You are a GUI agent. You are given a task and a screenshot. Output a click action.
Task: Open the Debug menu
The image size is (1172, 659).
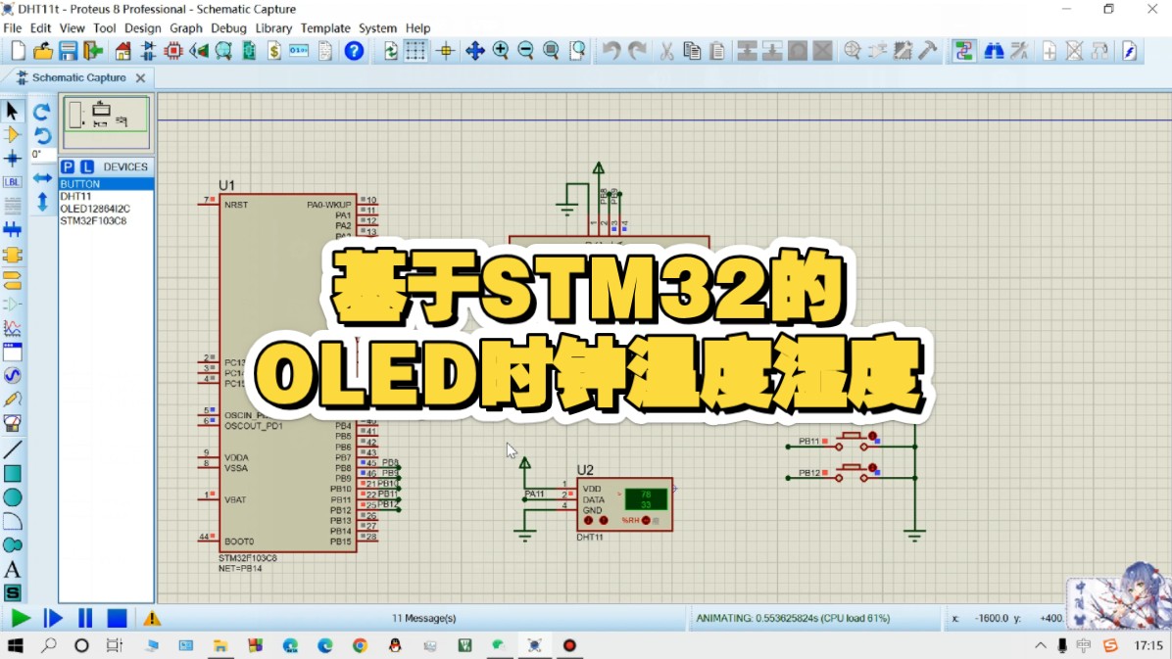228,28
